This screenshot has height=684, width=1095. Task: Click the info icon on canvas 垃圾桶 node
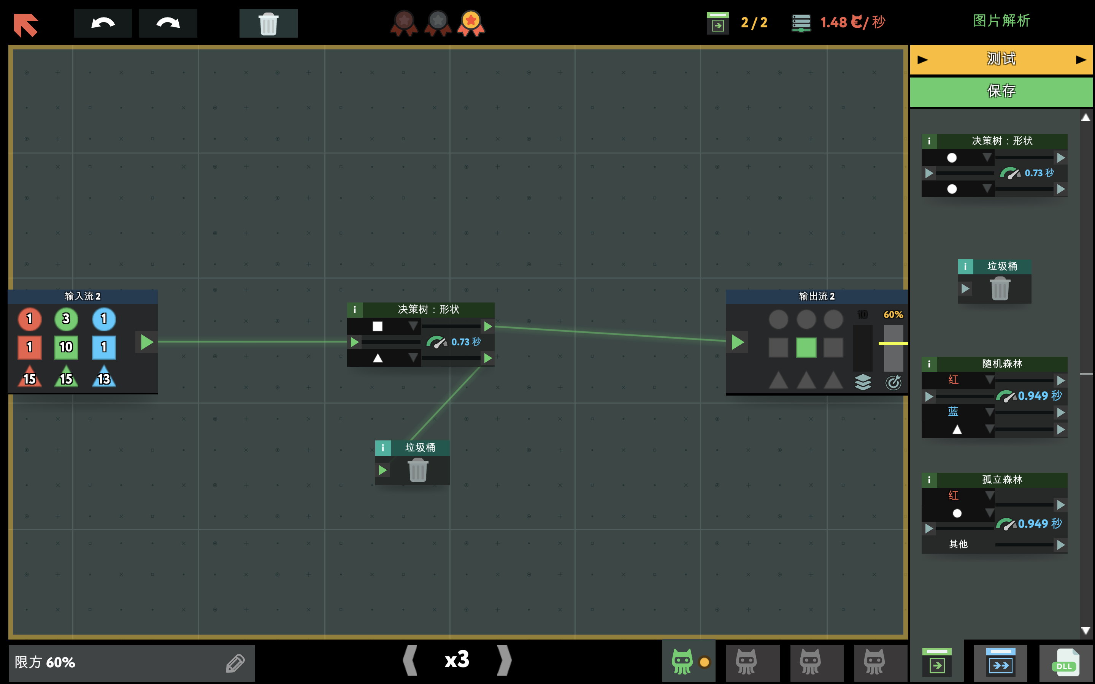[x=383, y=448]
